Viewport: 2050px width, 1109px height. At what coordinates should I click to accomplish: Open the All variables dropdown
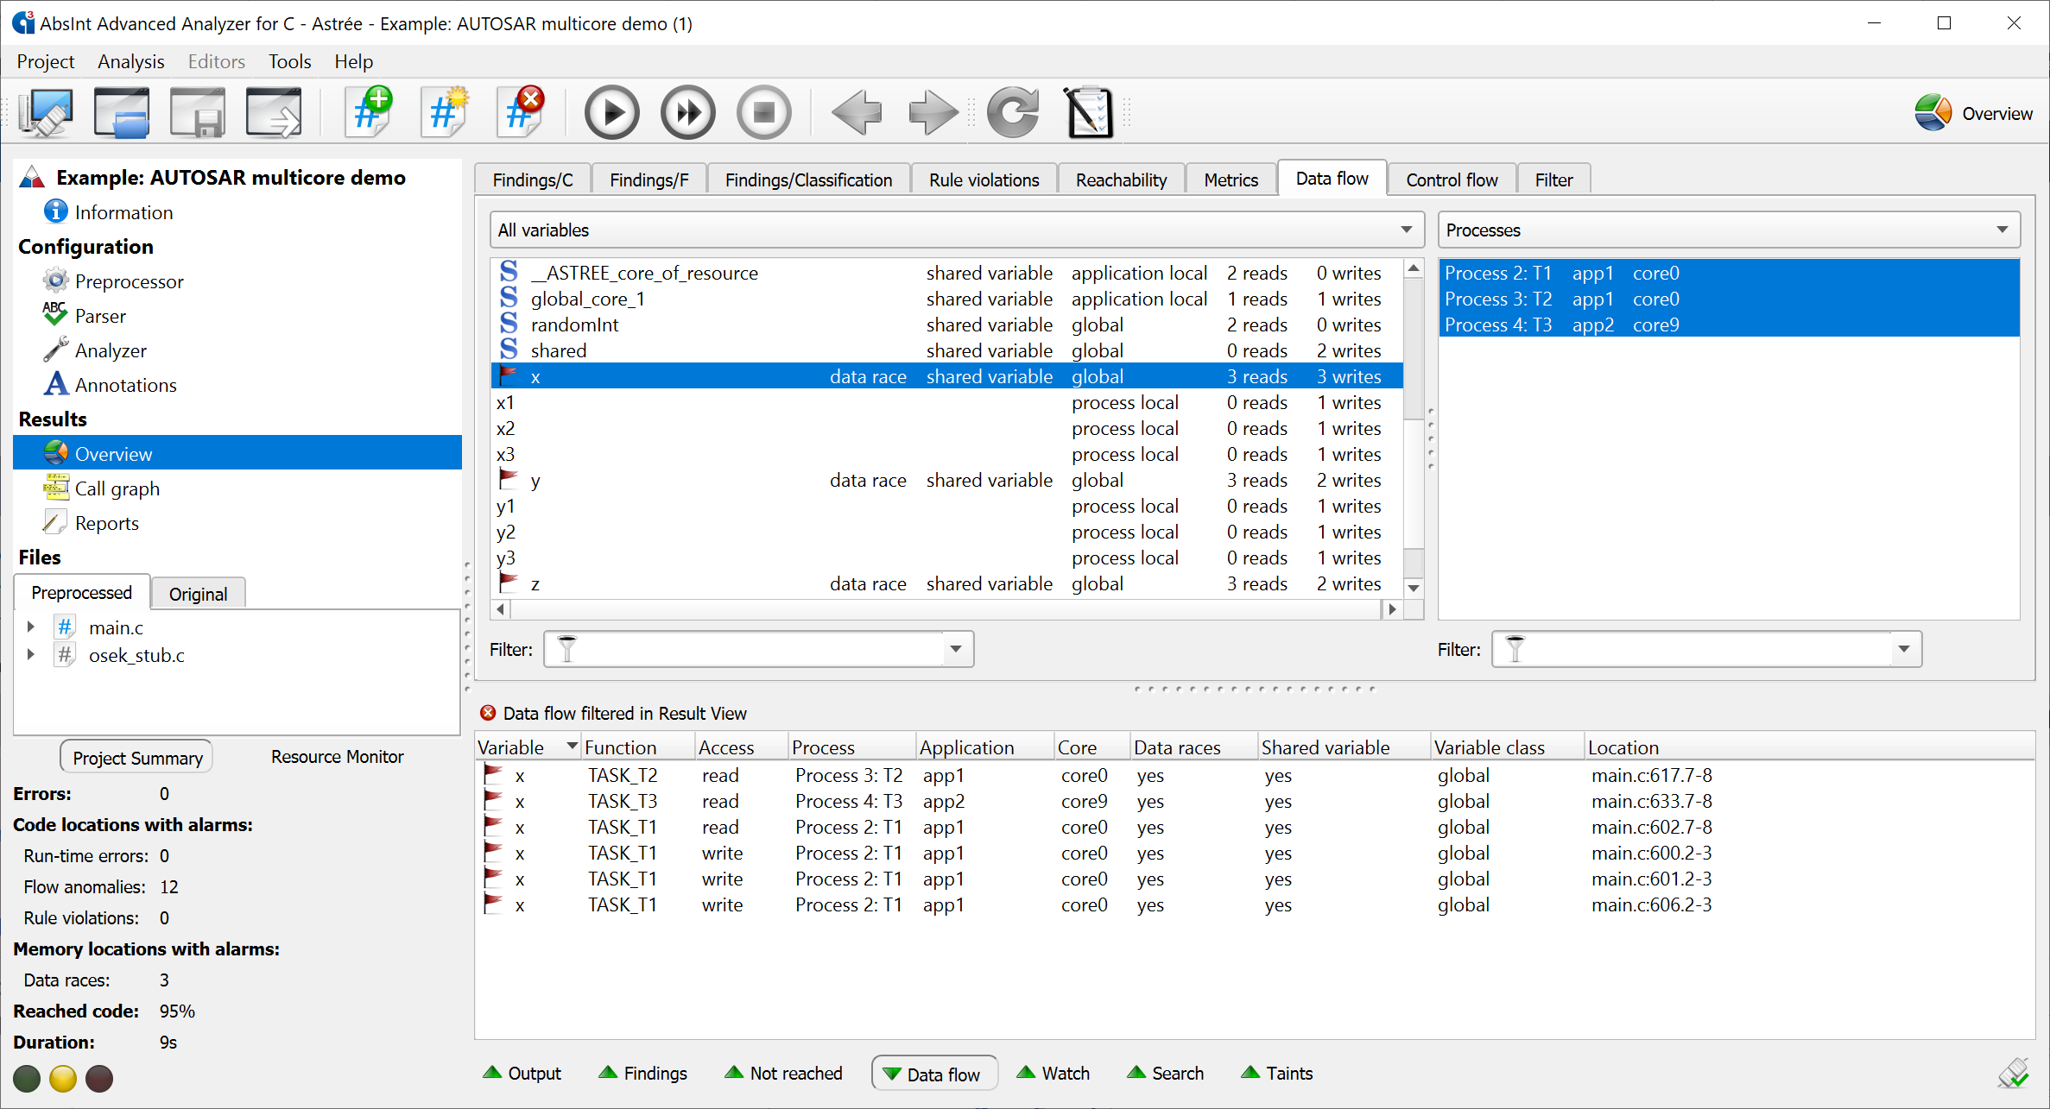957,230
